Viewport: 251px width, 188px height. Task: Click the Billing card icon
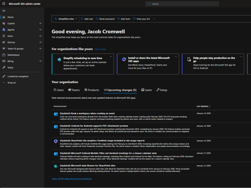4,61
